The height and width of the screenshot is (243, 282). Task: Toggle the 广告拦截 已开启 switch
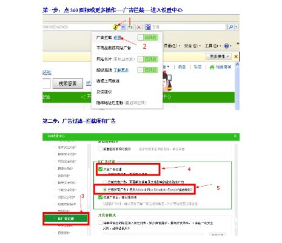148,38
